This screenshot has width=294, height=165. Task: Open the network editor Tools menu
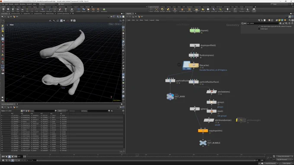pyautogui.click(x=146, y=20)
